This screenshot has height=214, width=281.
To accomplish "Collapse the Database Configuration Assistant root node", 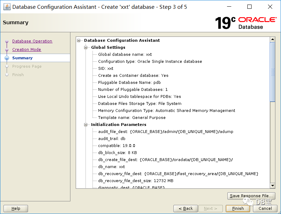I will 79,41.
